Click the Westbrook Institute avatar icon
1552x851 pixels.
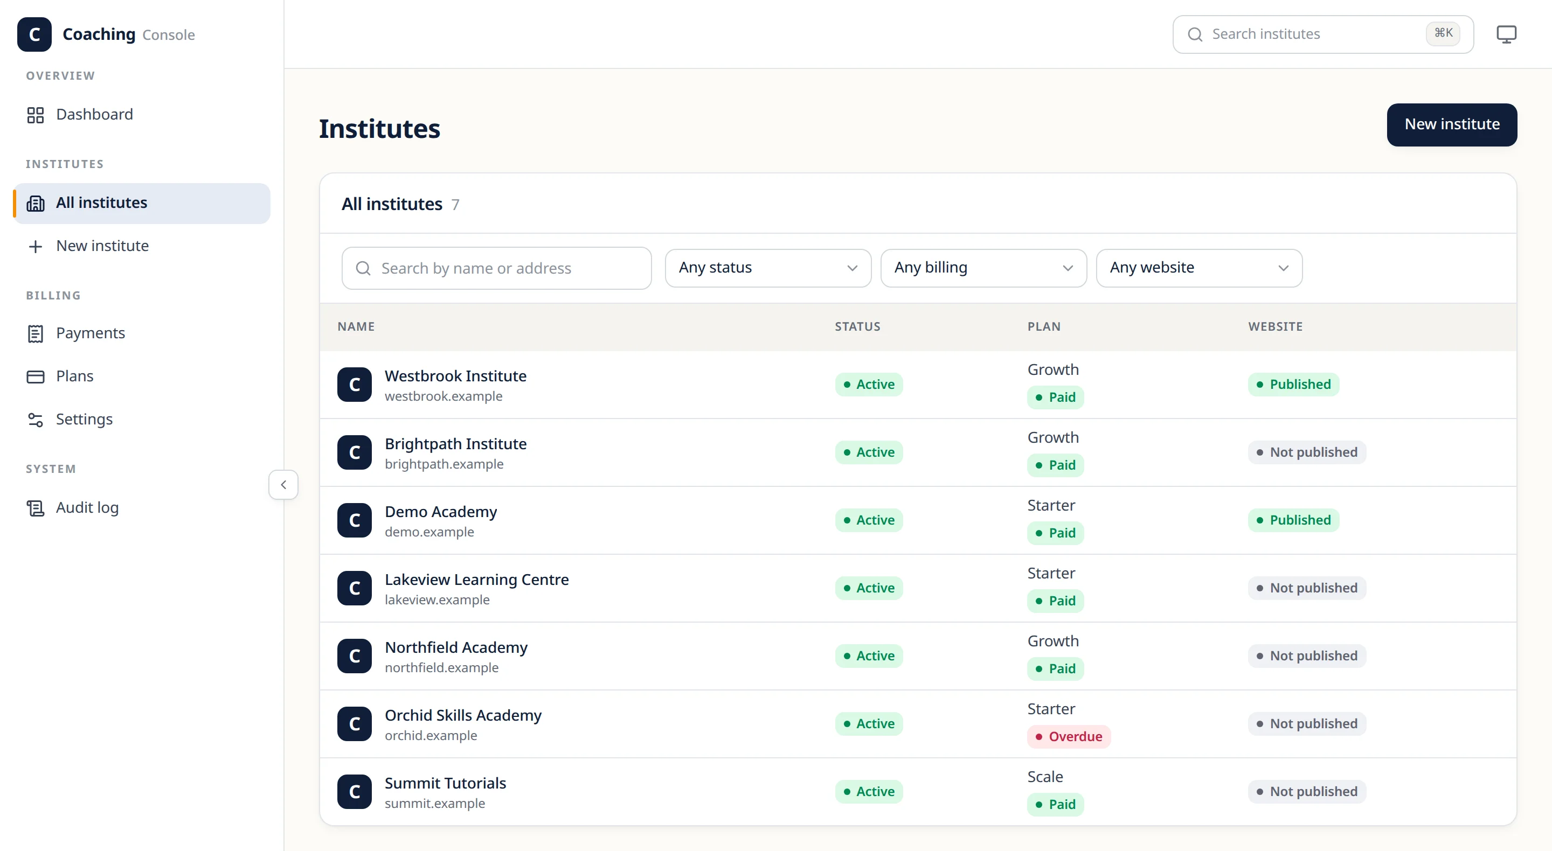(x=354, y=385)
